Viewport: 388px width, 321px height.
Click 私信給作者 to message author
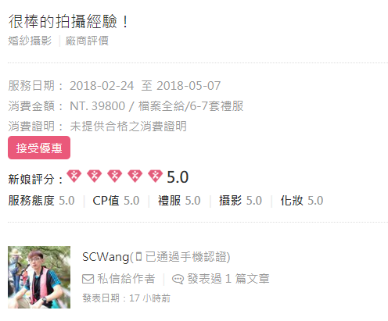[126, 279]
